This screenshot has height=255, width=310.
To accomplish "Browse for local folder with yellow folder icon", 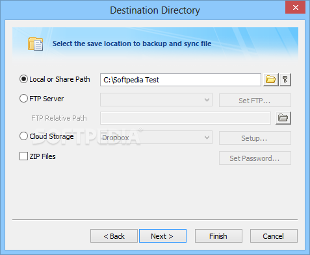I will pos(270,80).
